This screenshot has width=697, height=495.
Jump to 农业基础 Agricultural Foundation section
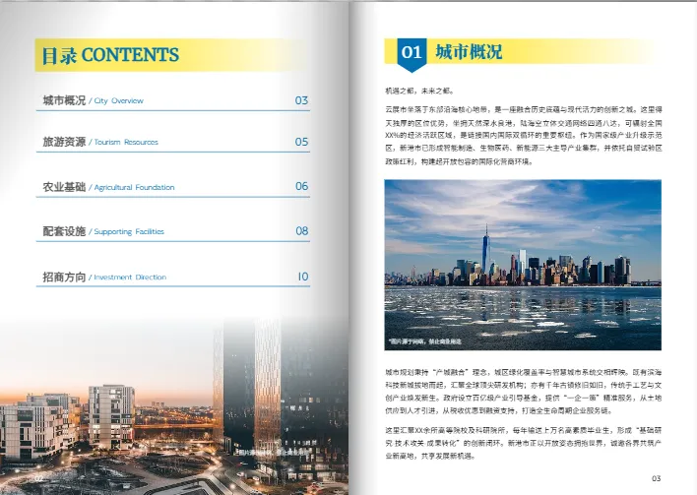pos(108,186)
